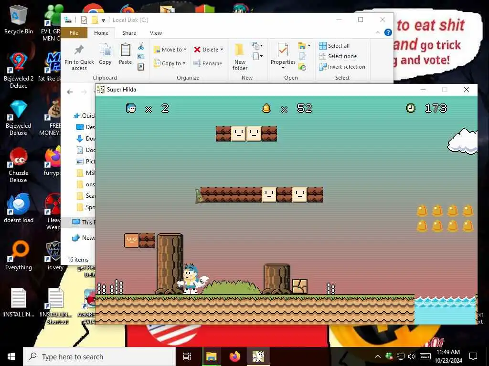Screen dimensions: 489x366
Task: Click Properties icon in Quick Access Toolbar
Action: point(84,20)
